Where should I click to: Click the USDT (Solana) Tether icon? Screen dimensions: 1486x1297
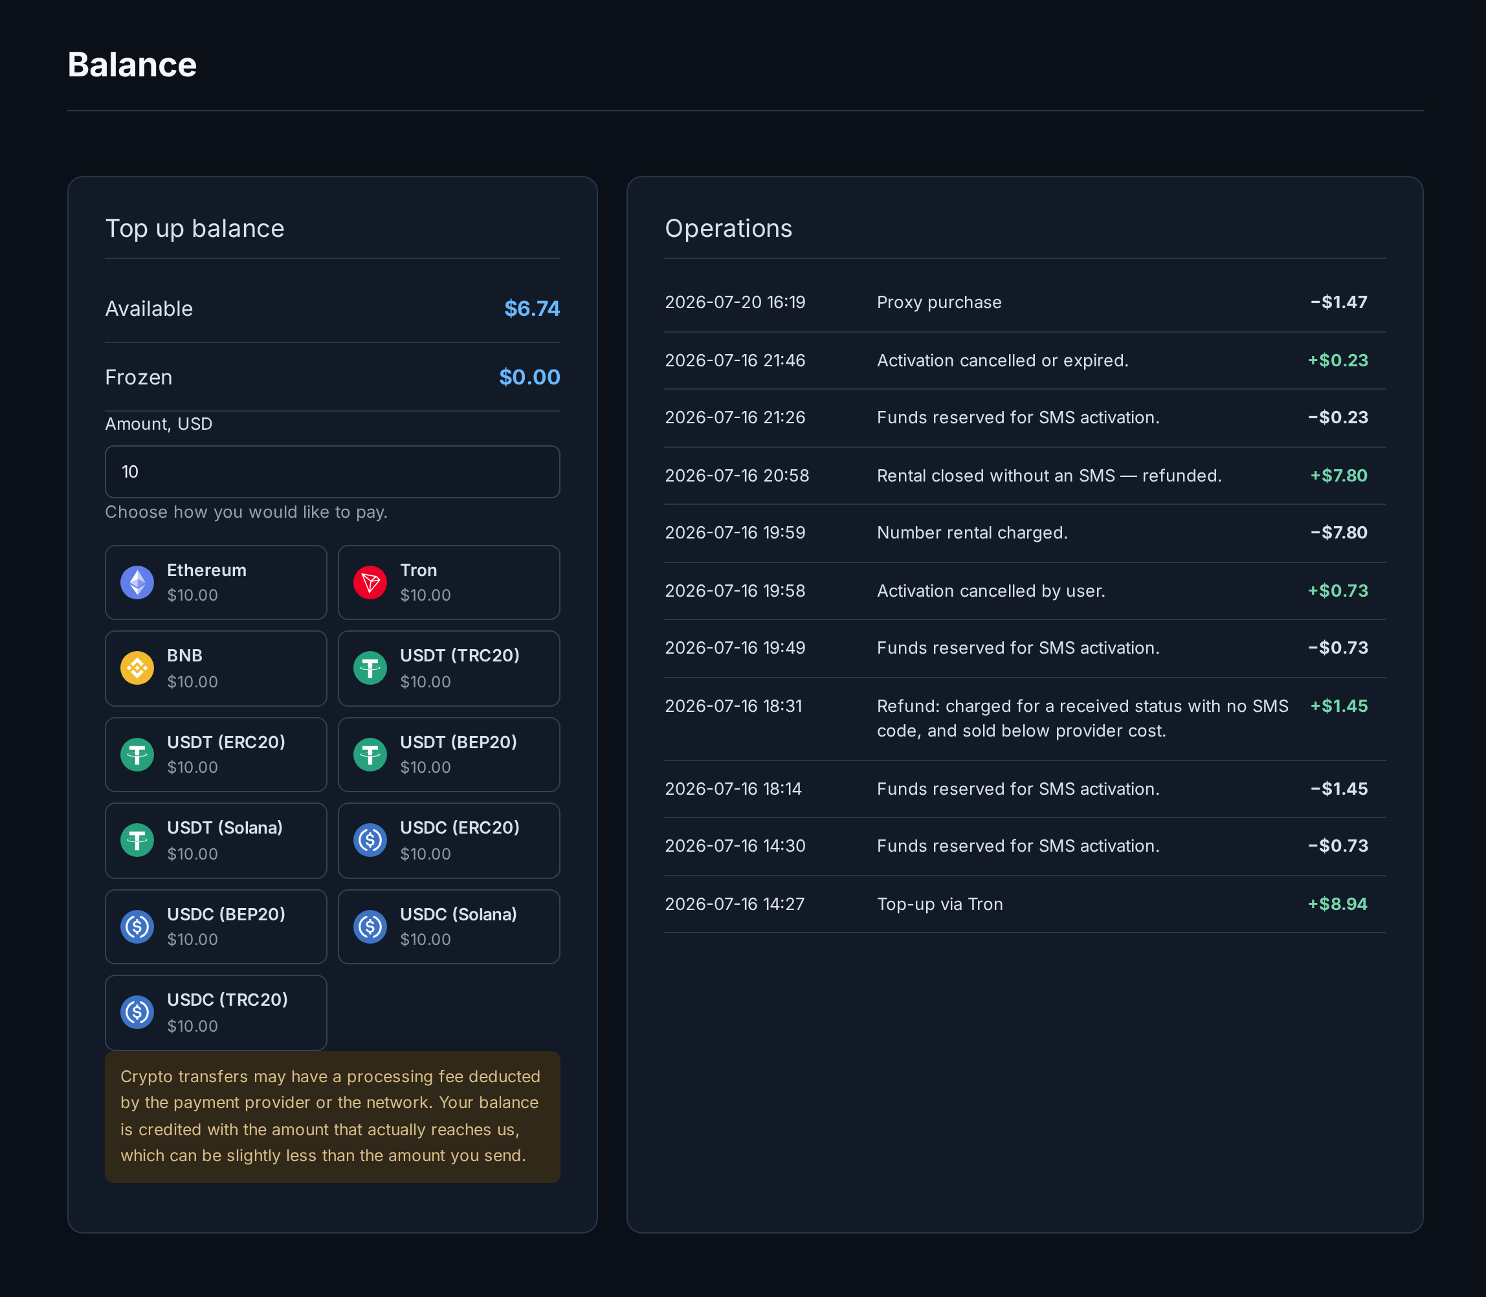click(137, 840)
